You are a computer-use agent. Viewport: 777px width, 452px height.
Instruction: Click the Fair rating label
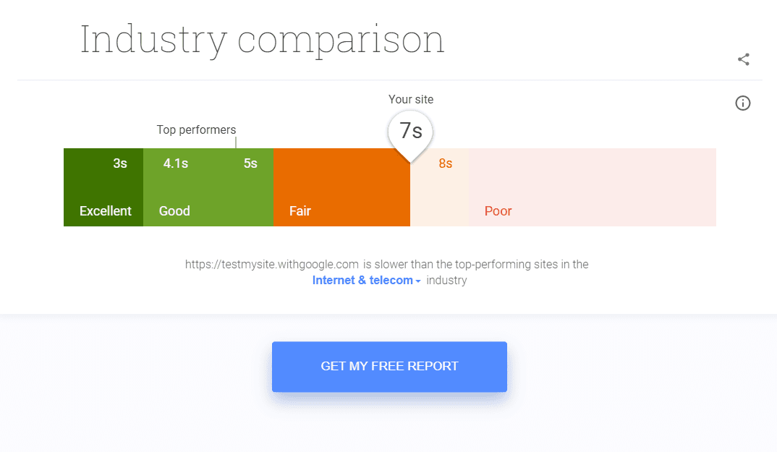[x=300, y=211]
